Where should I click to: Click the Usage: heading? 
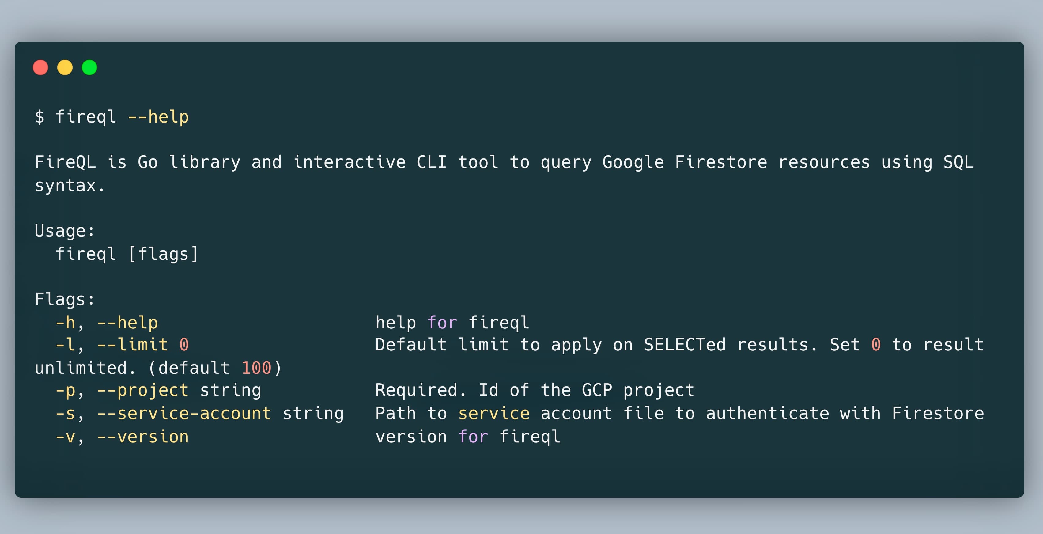(x=65, y=231)
